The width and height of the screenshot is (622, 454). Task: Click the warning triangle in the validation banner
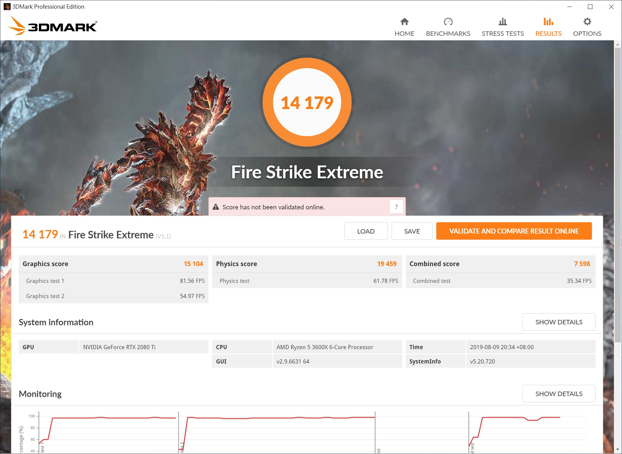coord(216,206)
